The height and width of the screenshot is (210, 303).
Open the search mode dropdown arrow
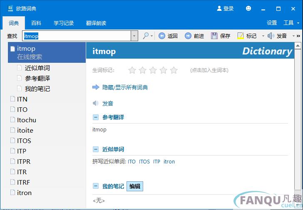point(151,36)
